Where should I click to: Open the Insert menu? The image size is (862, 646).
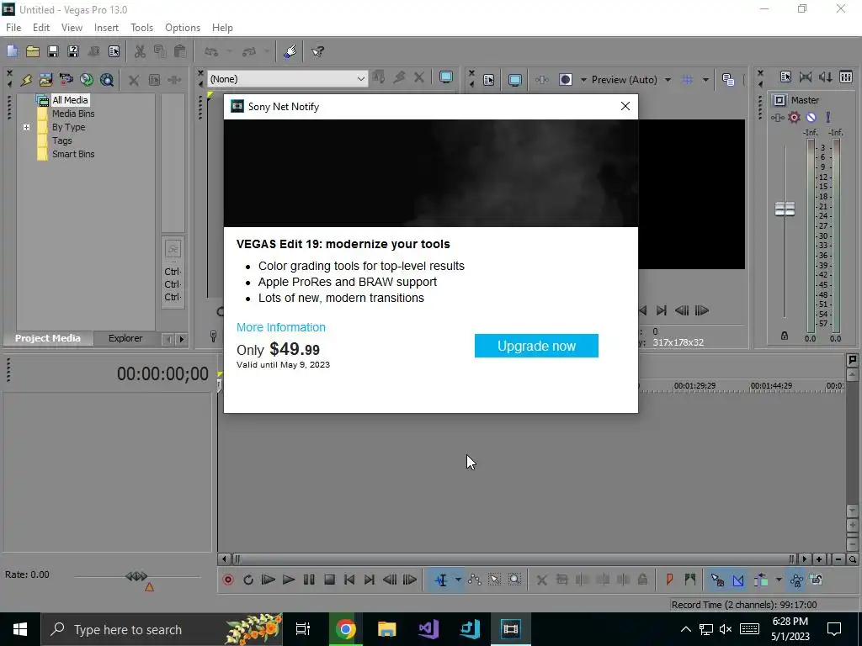click(106, 28)
